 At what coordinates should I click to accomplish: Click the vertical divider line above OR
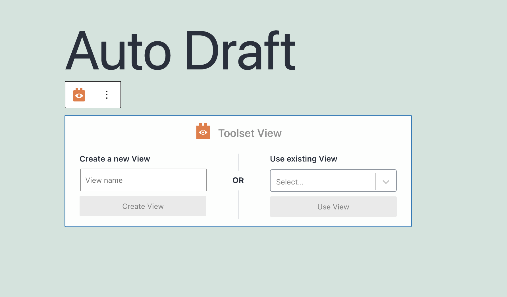coord(238,162)
